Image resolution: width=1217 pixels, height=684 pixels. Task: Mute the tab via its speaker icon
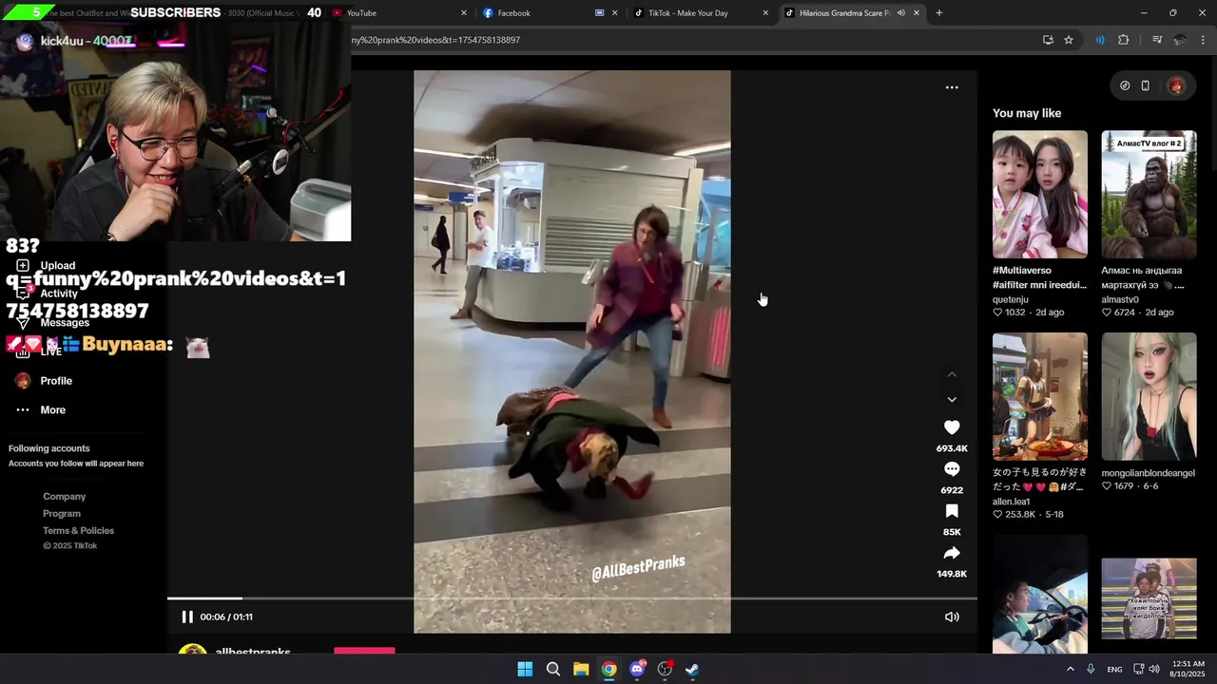coord(900,13)
